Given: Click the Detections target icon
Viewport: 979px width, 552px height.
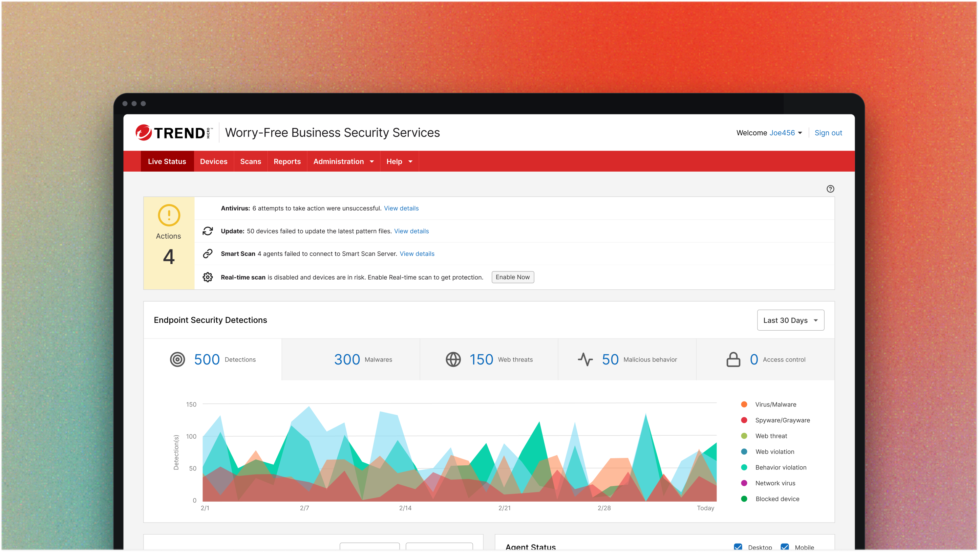Looking at the screenshot, I should pyautogui.click(x=177, y=359).
